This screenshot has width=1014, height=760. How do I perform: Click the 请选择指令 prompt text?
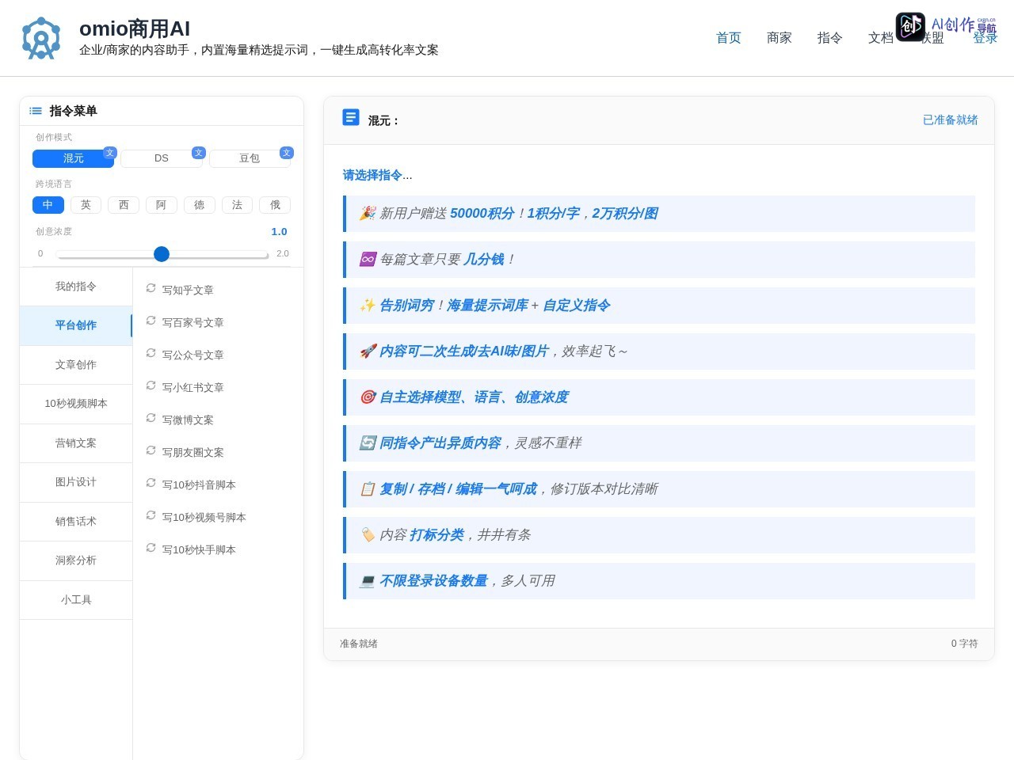378,175
